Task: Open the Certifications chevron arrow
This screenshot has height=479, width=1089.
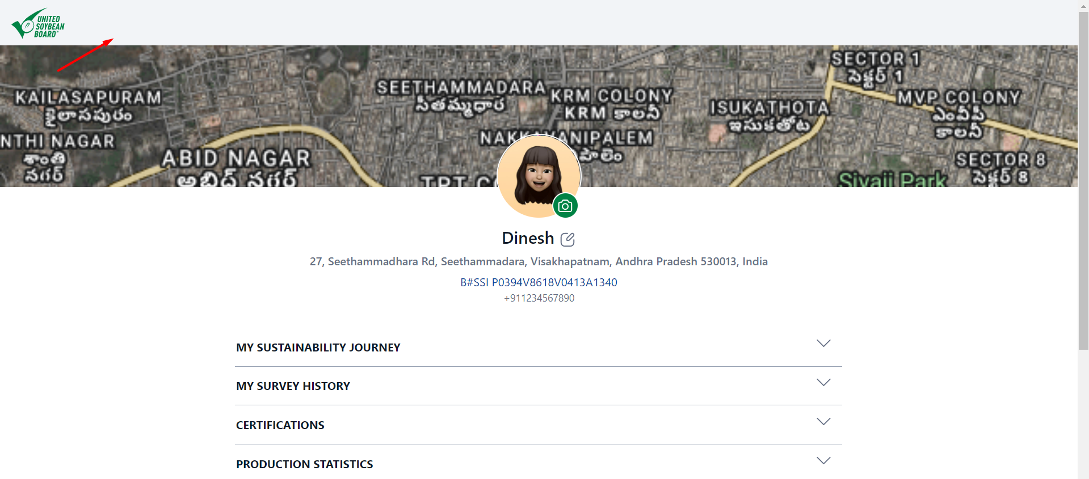Action: 823,422
